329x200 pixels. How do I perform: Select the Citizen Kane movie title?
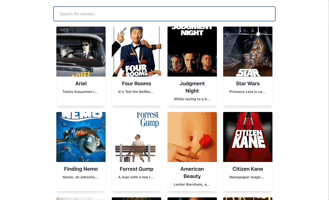(248, 169)
